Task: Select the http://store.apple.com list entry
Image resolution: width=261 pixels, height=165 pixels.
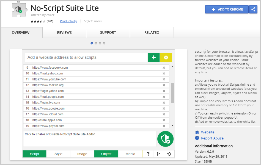Action: click(96, 120)
